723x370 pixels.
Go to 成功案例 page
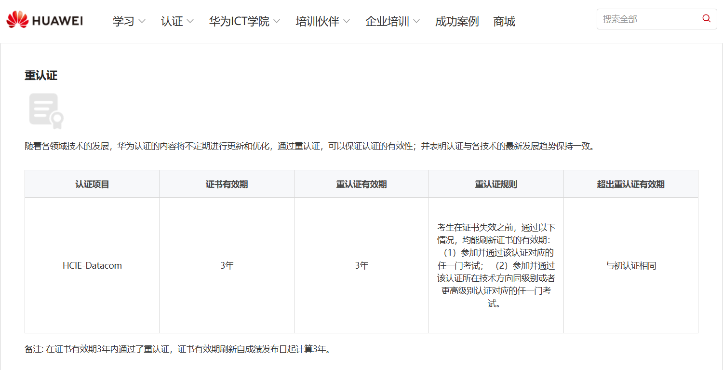(x=456, y=21)
